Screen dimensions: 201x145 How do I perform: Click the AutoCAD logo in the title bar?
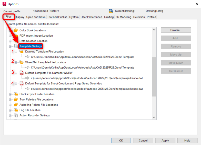click(x=4, y=4)
